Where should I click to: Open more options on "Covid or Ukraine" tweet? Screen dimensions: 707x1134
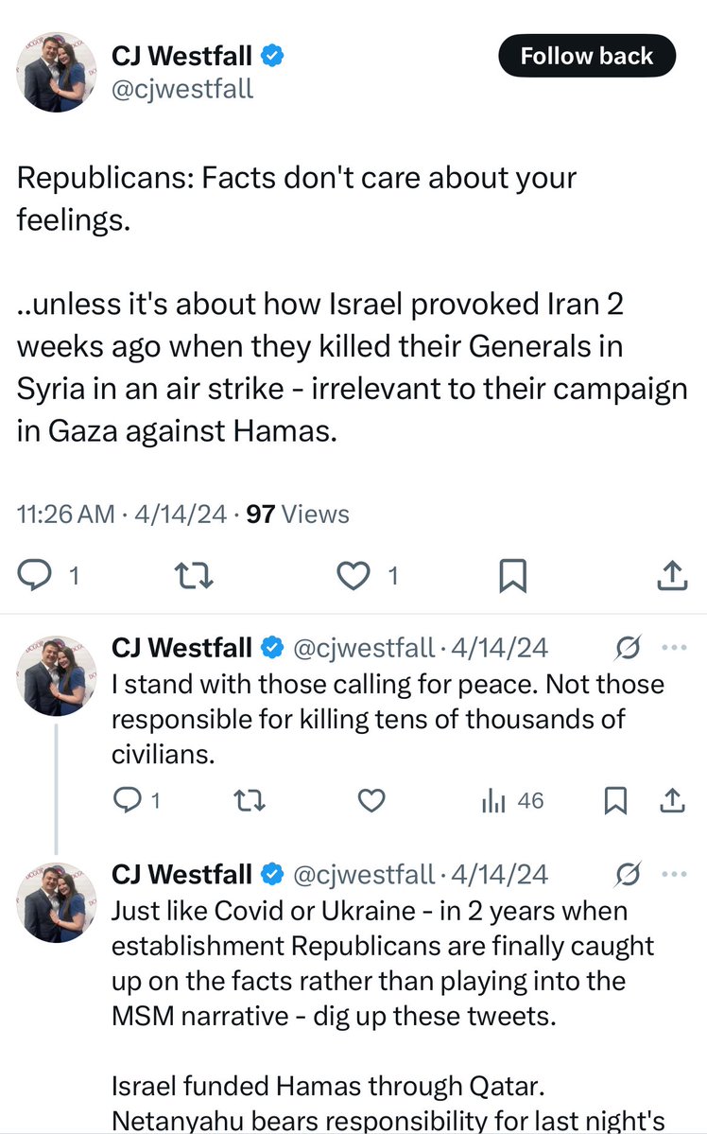click(674, 873)
